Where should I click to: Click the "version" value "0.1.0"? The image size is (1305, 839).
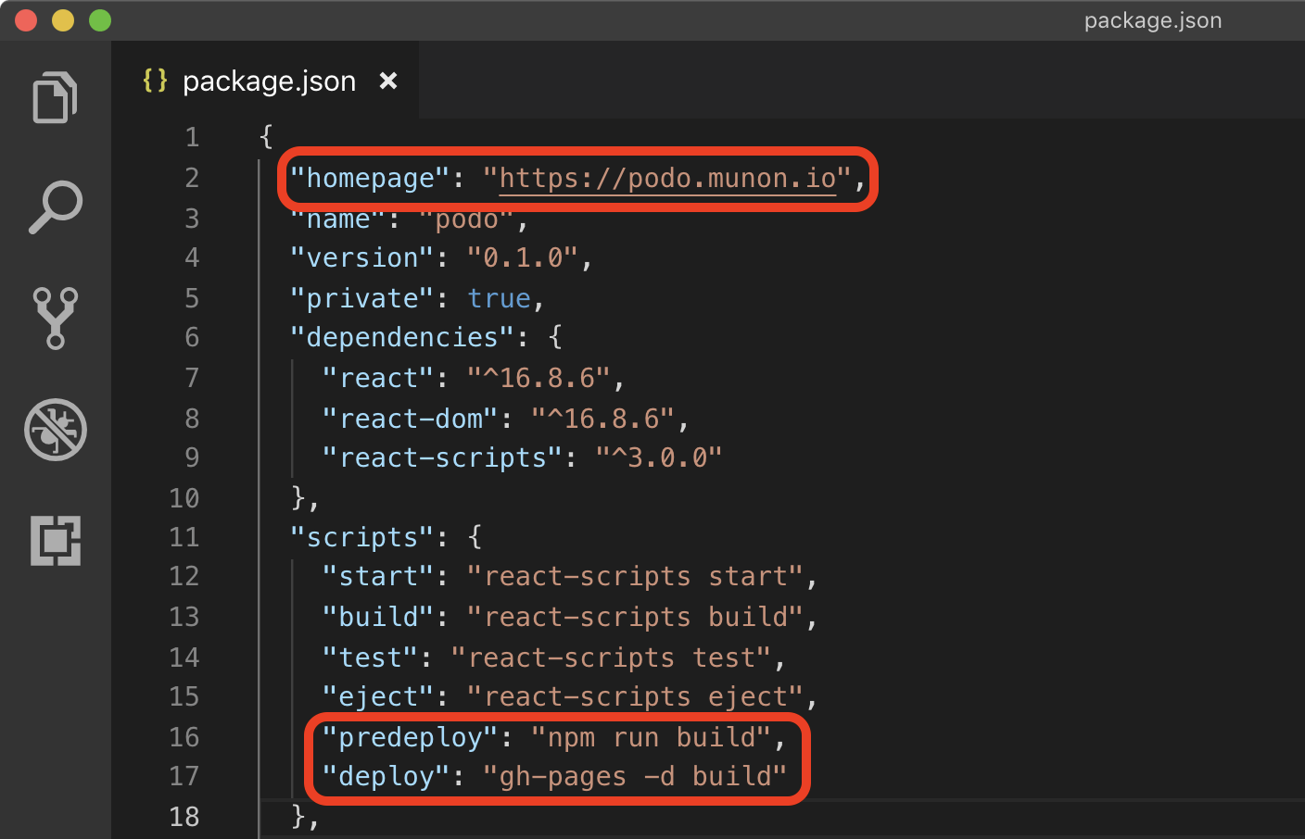[x=525, y=257]
